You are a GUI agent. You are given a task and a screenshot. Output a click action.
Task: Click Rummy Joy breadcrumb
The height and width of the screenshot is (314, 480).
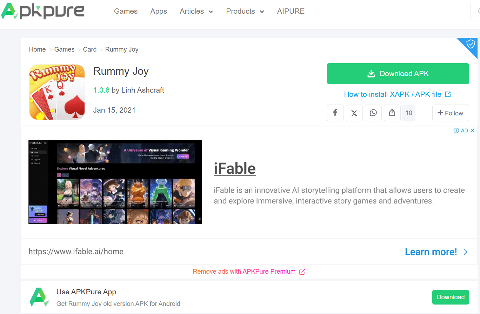pyautogui.click(x=122, y=49)
